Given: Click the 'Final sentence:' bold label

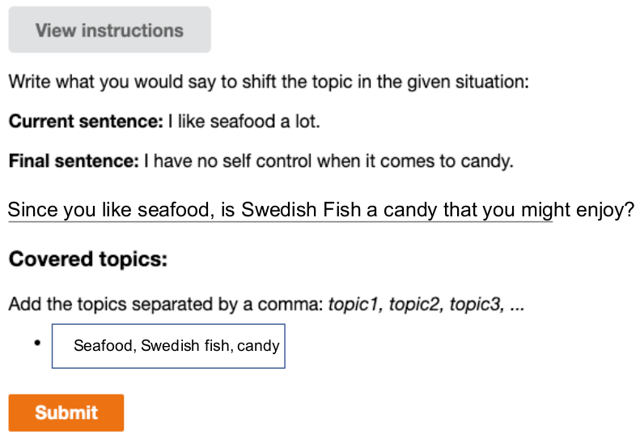Looking at the screenshot, I should [74, 161].
